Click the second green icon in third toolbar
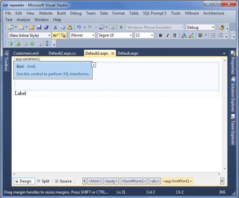This screenshot has width=239, height=198. click(18, 44)
